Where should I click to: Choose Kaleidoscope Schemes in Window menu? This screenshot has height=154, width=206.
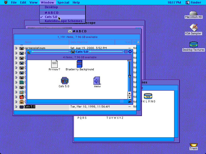[63, 21]
